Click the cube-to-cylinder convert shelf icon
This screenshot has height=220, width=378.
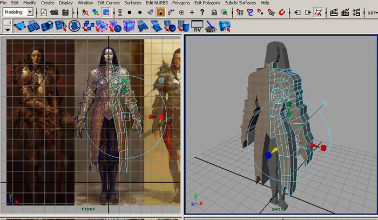coord(184,26)
